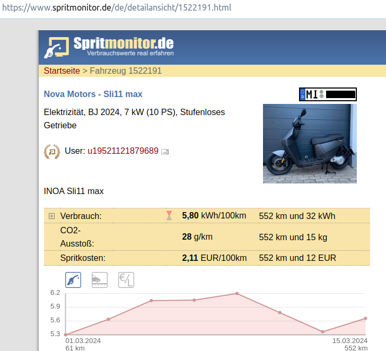Click the message envelope icon next to username
The height and width of the screenshot is (351, 386).
coord(165,152)
